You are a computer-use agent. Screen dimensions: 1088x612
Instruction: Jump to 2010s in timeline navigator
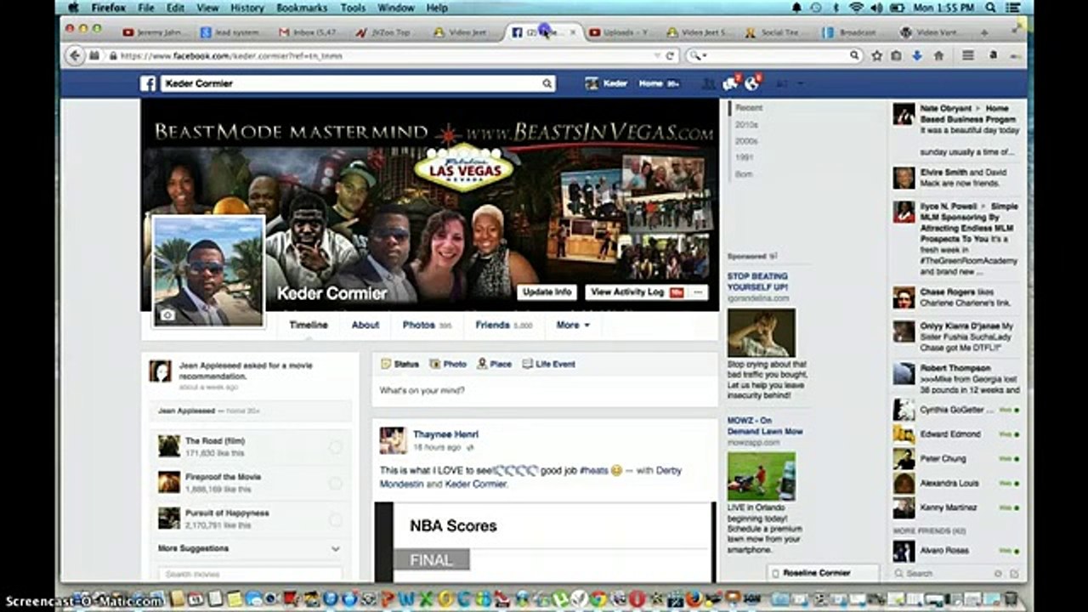coord(746,124)
